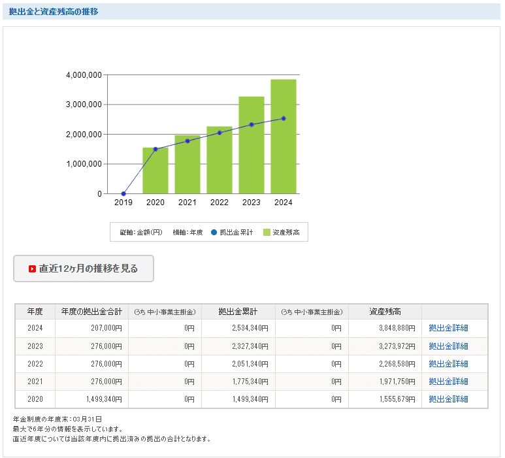Image resolution: width=505 pixels, height=458 pixels.
Task: Click year 2024 in the table
Action: click(35, 328)
